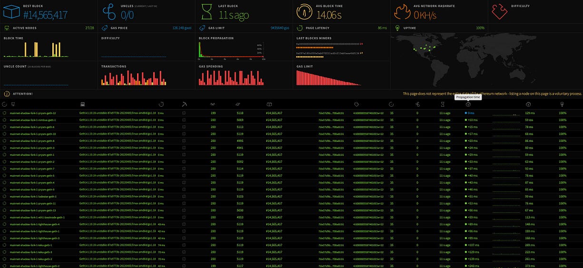The width and height of the screenshot is (583, 268).
Task: Sort table by last block cube icon
Action: [x=269, y=104]
